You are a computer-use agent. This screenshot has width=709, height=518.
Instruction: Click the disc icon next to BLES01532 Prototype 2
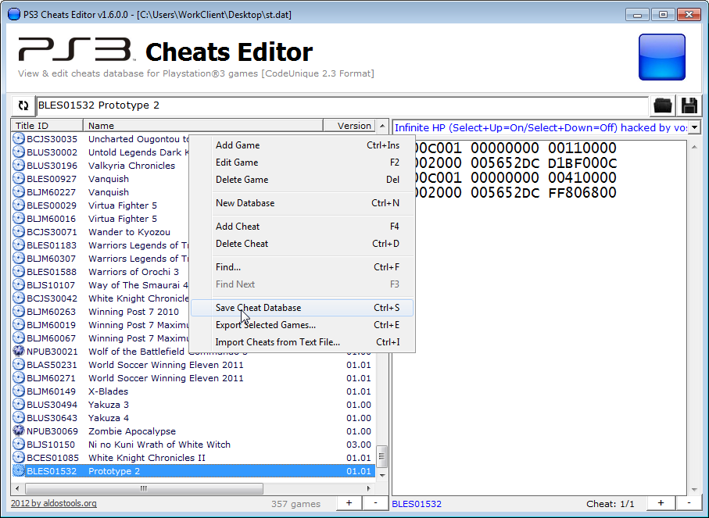click(19, 471)
